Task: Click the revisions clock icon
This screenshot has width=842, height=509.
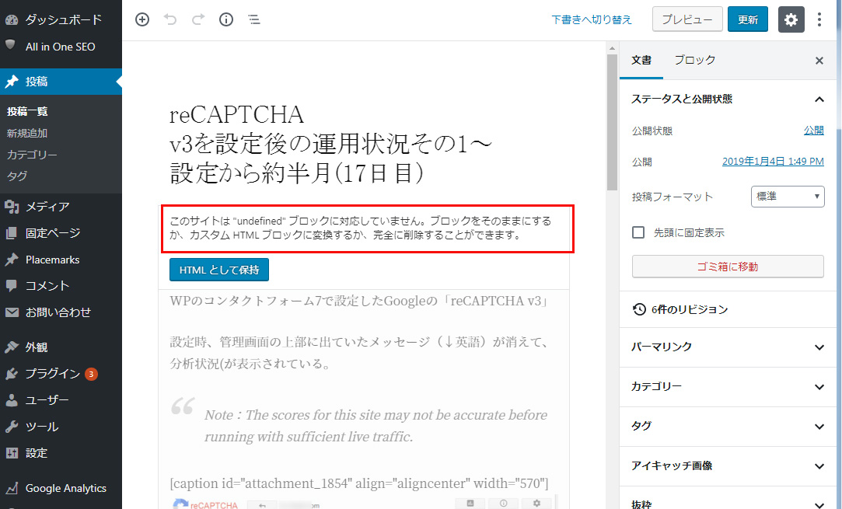Action: click(x=639, y=309)
